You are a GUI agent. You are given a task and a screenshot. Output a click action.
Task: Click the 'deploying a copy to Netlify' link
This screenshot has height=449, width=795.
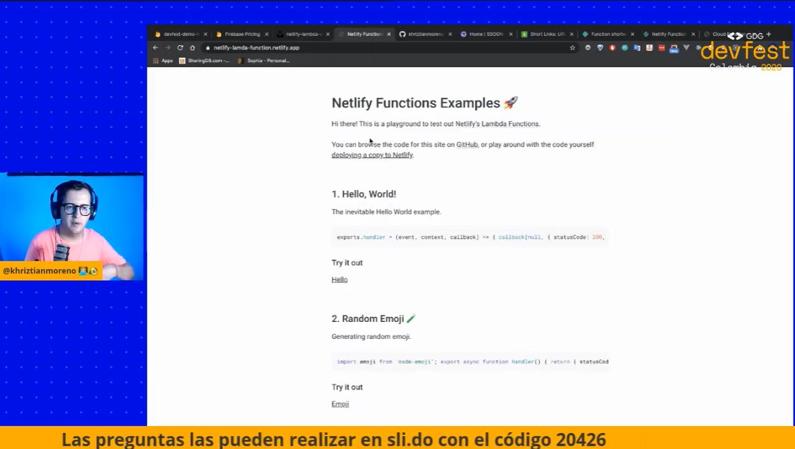[372, 155]
